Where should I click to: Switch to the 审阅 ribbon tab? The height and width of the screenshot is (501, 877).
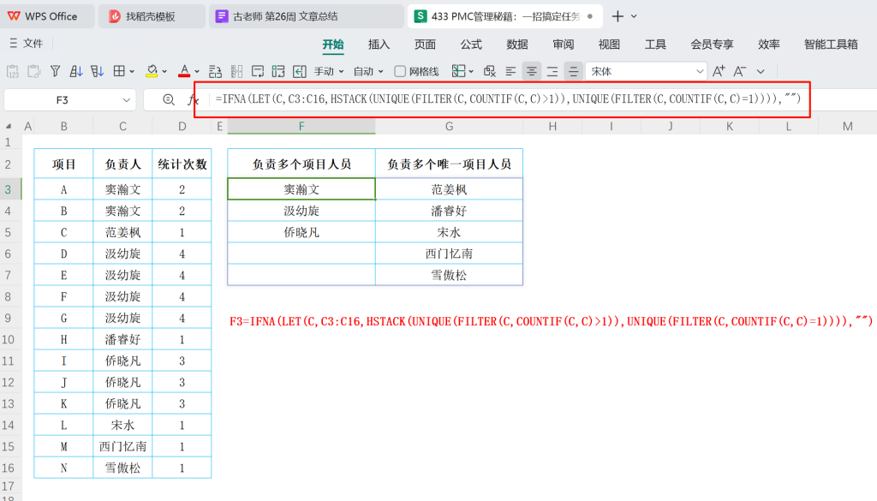(564, 45)
